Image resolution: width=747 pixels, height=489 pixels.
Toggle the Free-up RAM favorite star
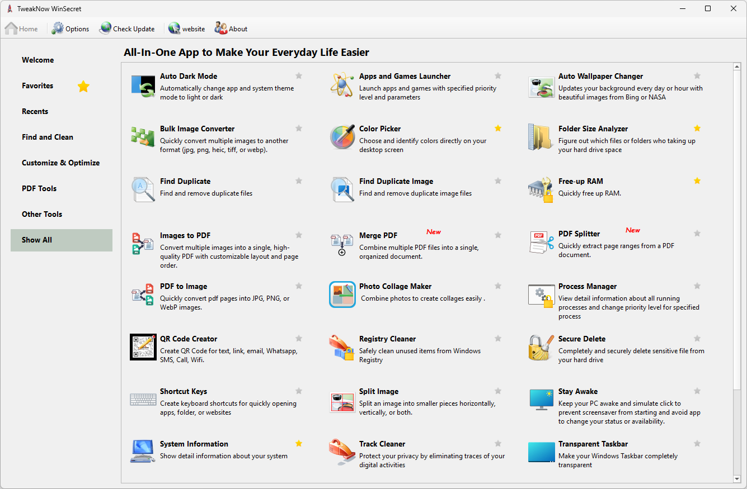pyautogui.click(x=697, y=181)
